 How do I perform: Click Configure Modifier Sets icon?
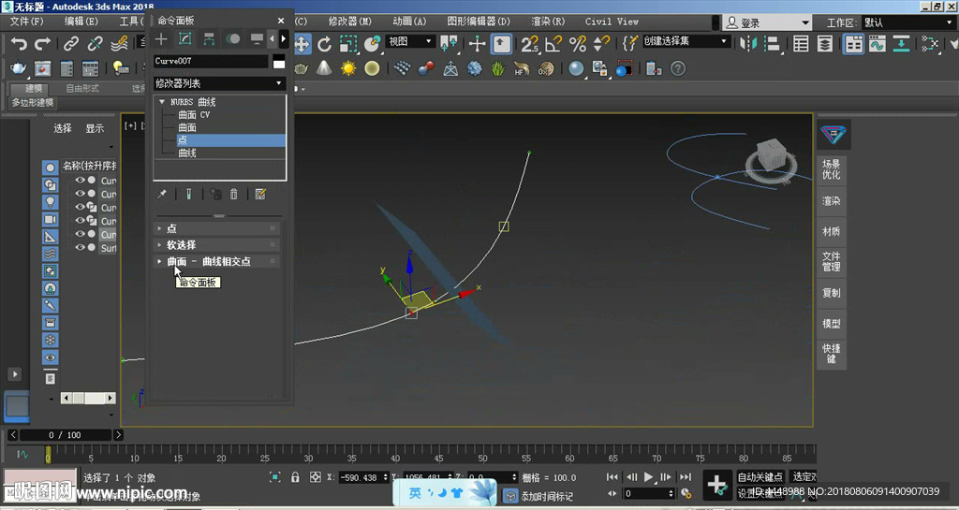pyautogui.click(x=260, y=195)
